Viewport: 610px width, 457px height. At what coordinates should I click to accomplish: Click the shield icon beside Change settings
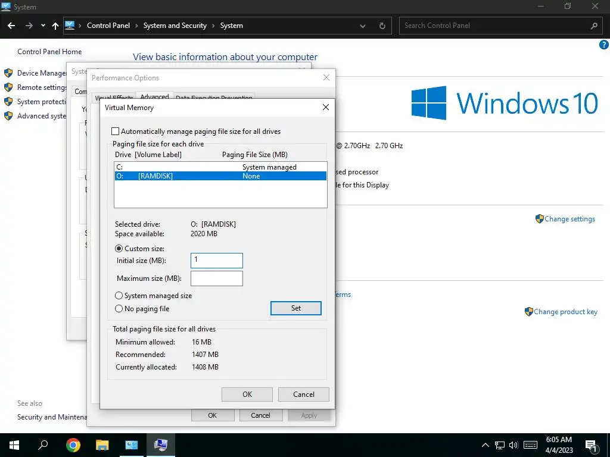(x=539, y=219)
